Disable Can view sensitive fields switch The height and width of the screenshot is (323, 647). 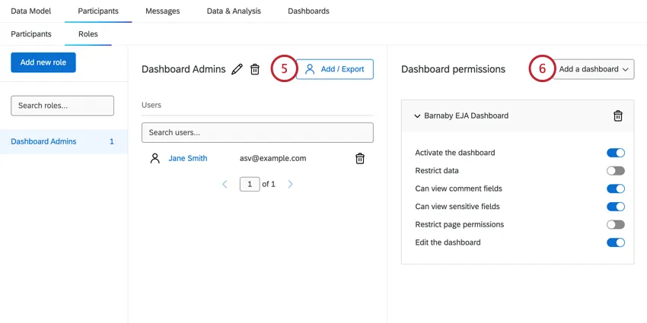(x=615, y=207)
